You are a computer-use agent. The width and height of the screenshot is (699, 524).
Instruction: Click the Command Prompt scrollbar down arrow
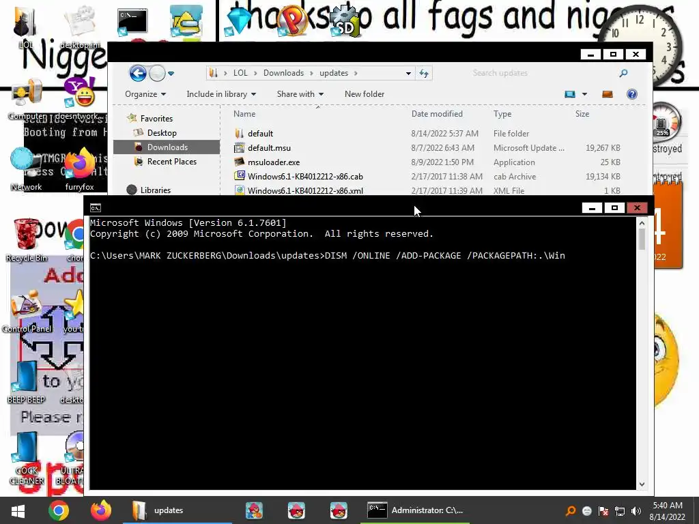coord(642,484)
